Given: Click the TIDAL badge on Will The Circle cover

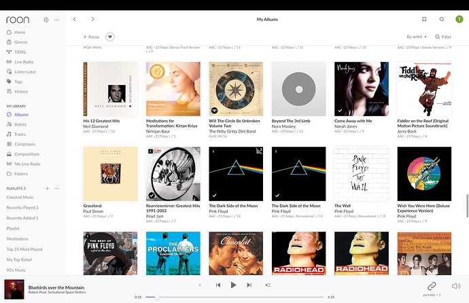Looking at the screenshot, I should pyautogui.click(x=214, y=111).
